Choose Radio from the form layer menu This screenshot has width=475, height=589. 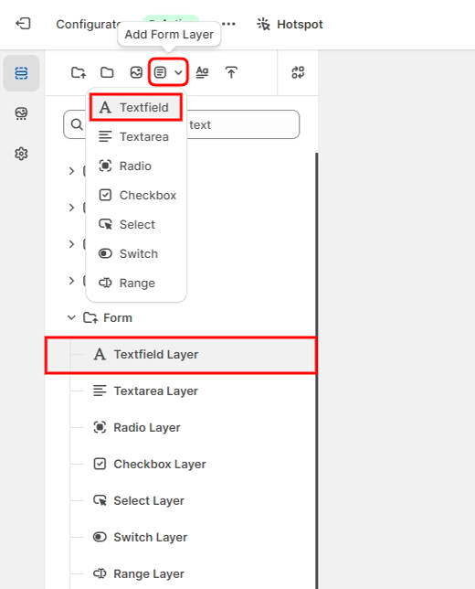click(x=136, y=166)
